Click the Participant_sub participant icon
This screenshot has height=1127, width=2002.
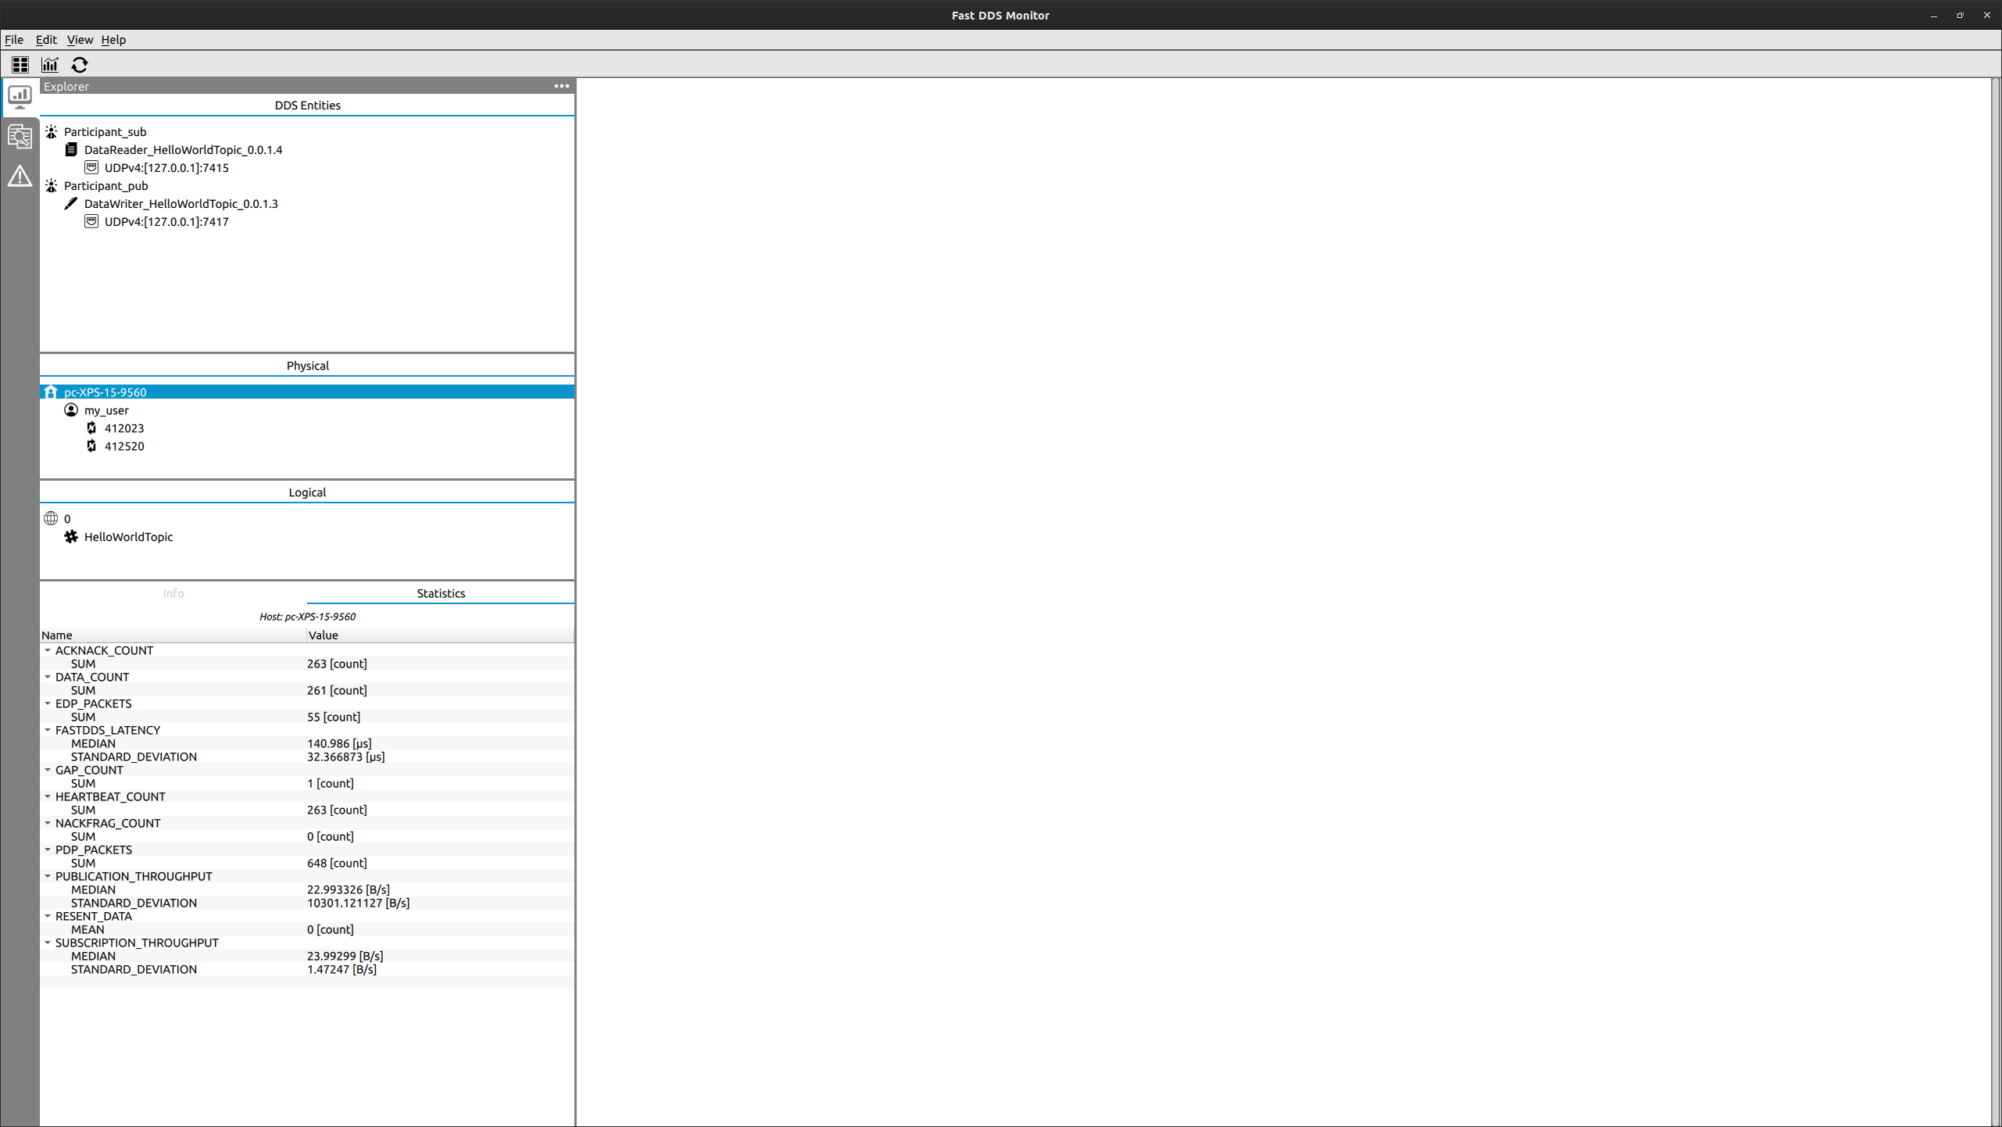[52, 131]
